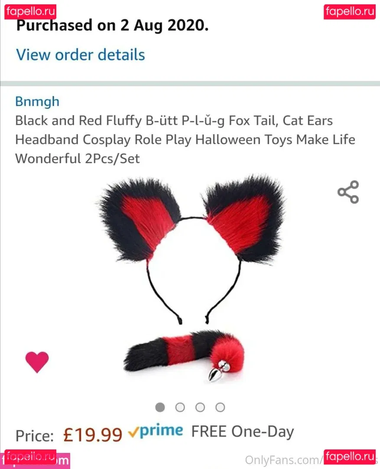
Task: Click the Purchased on 2 Aug 2020 heading
Action: coord(112,25)
